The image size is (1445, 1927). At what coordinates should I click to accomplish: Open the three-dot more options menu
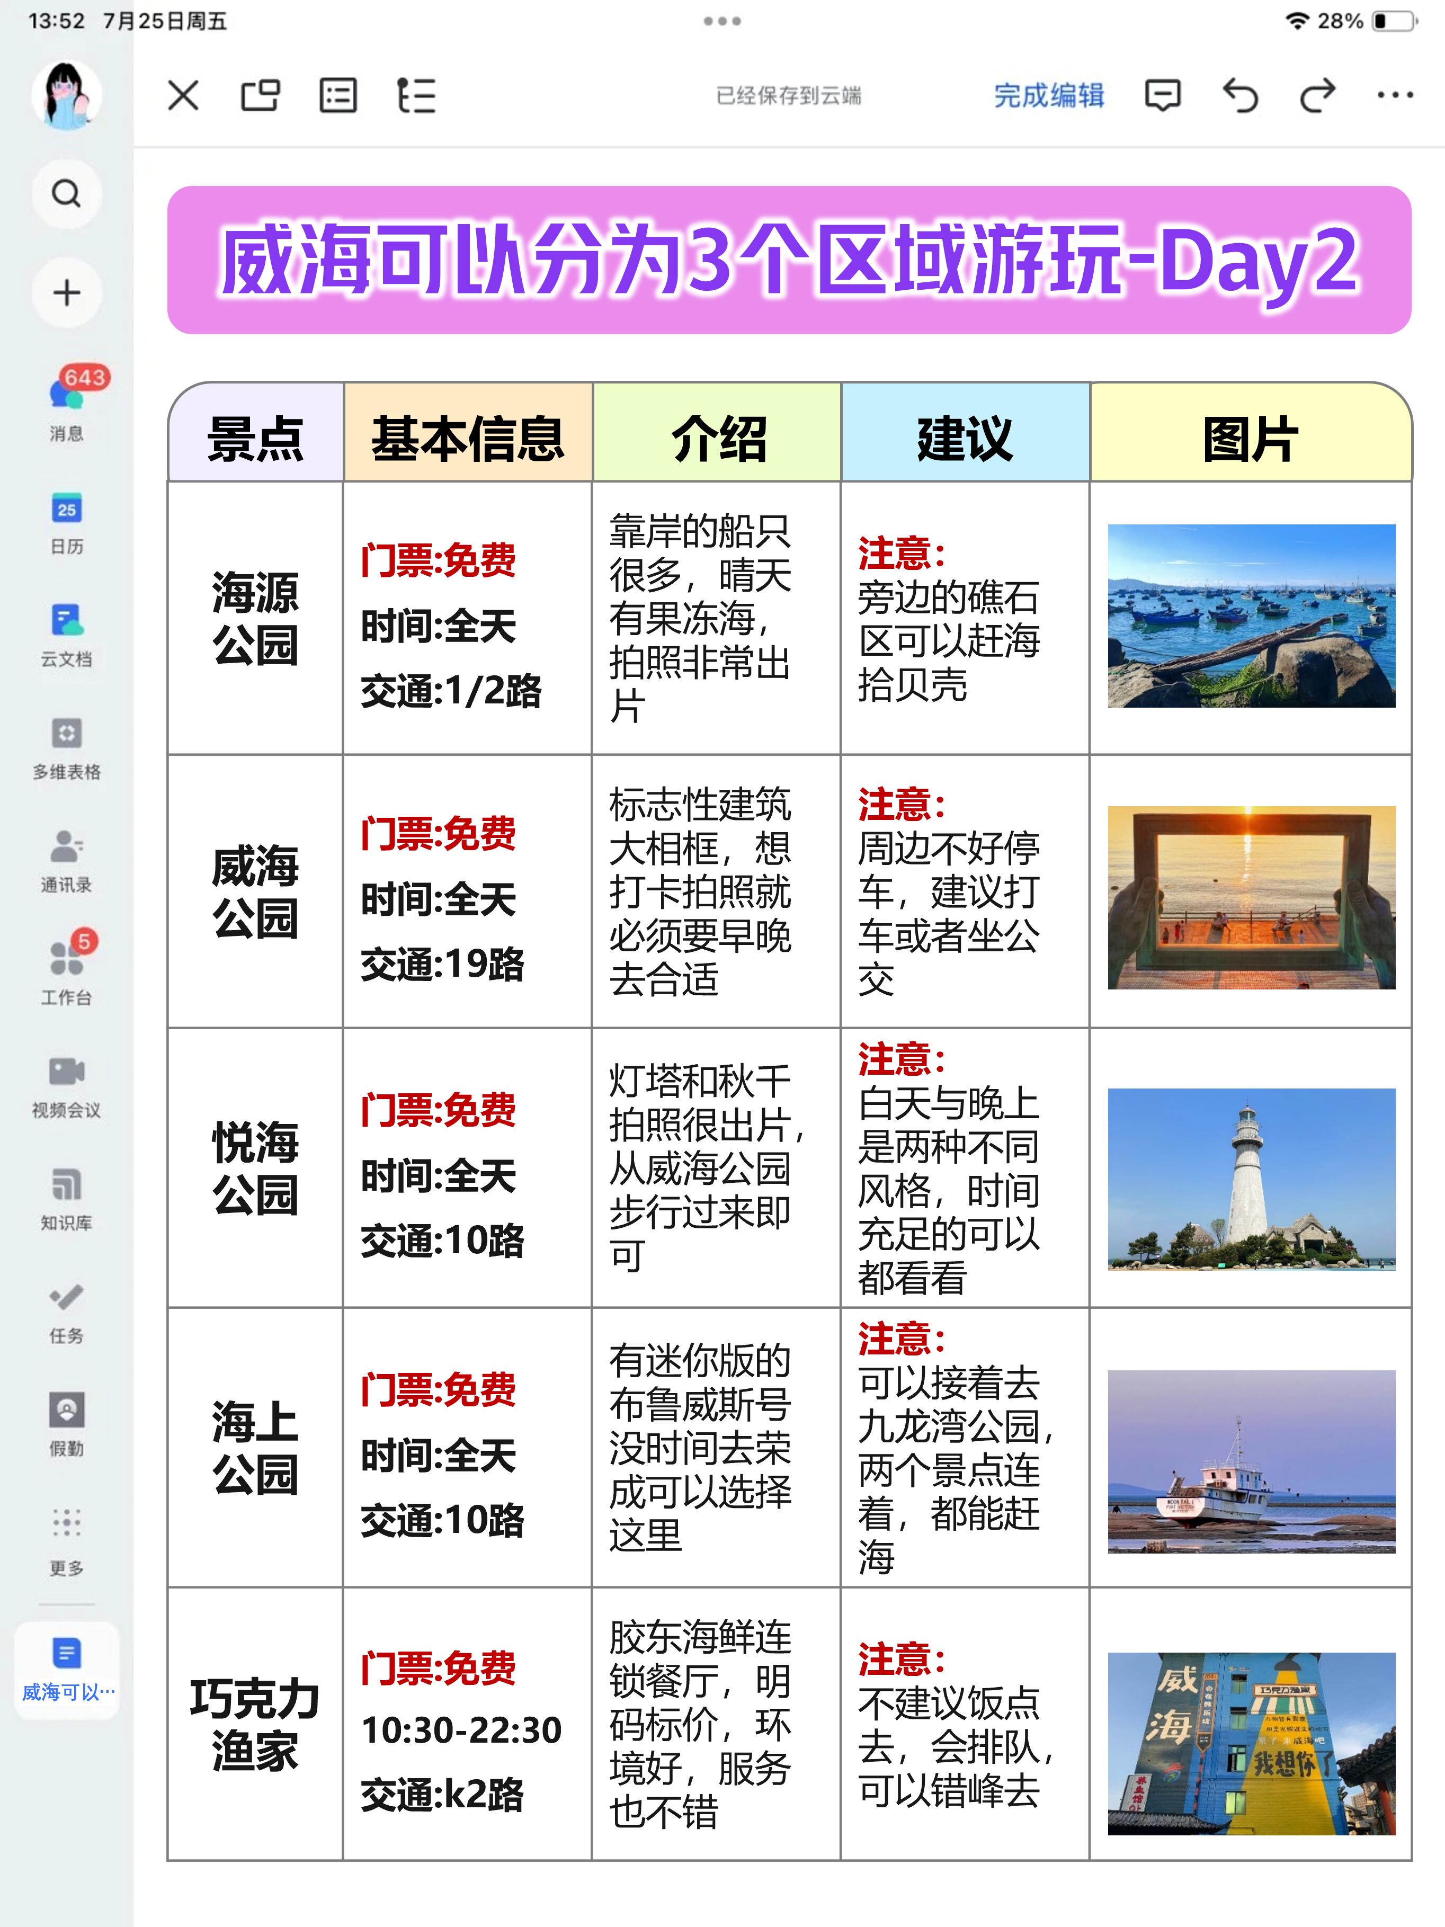click(1395, 95)
